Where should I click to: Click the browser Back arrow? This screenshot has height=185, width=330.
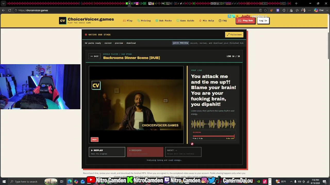[3, 10]
